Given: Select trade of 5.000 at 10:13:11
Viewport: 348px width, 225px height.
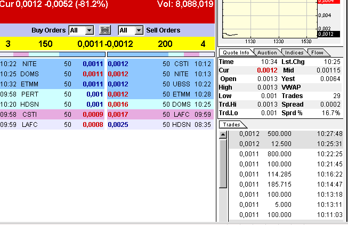Looking at the screenshot, I should (286, 205).
